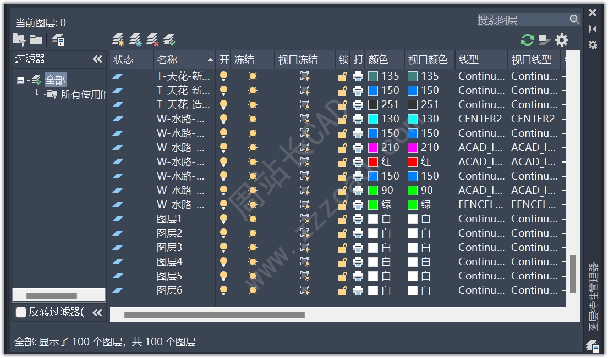608x358 pixels.
Task: Click the 冻结 column header
Action: tap(253, 60)
